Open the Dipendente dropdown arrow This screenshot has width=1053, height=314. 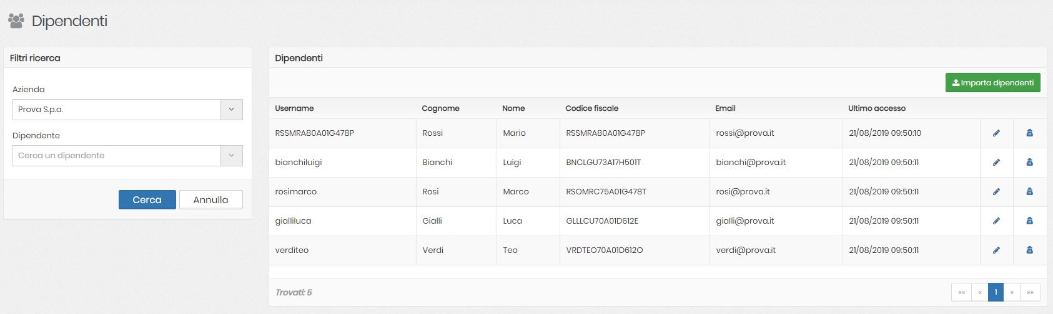tap(231, 156)
